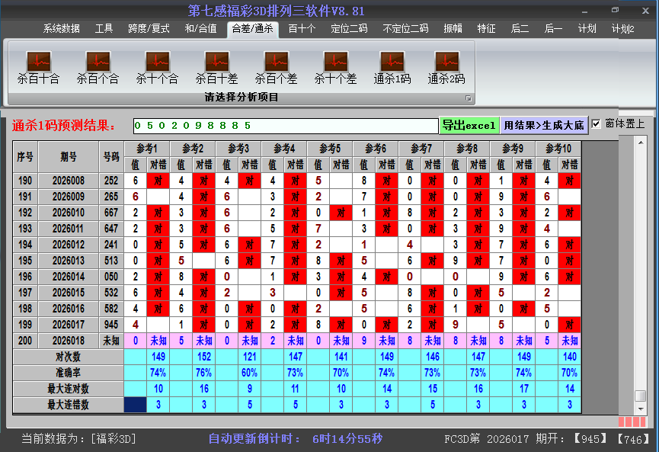The image size is (659, 452).
Task: Click the 导出excel button
Action: [x=469, y=125]
